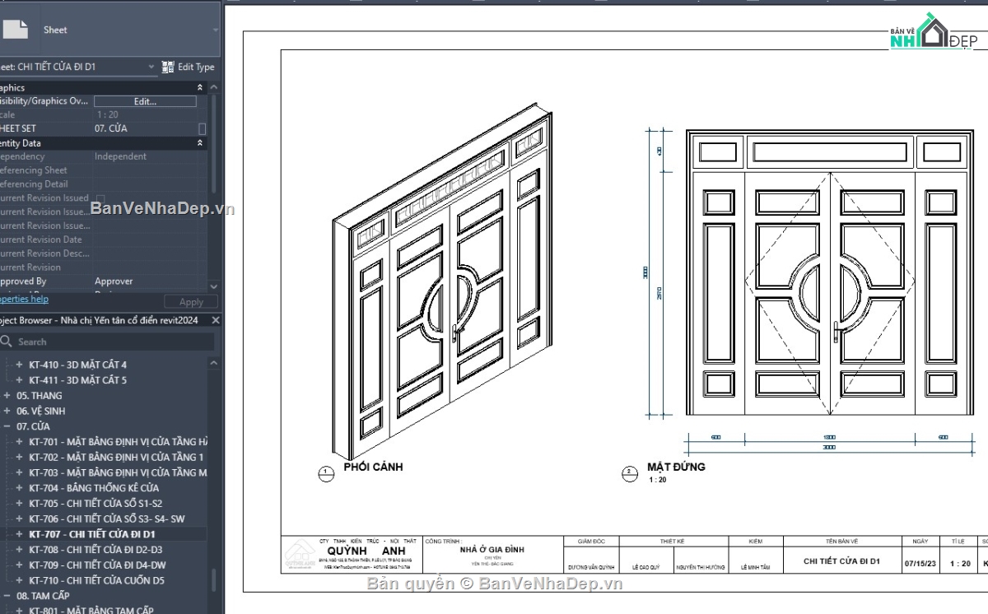The image size is (988, 614).
Task: Collapse the 07. CỬA sheet group
Action: point(7,426)
